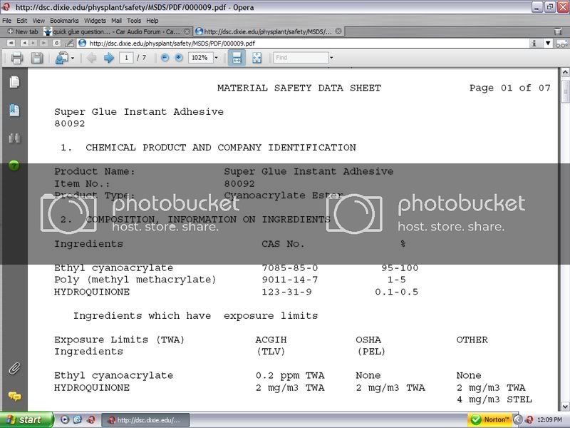The height and width of the screenshot is (428, 570).
Task: Click the document scrollbar up arrow
Action: (565, 73)
